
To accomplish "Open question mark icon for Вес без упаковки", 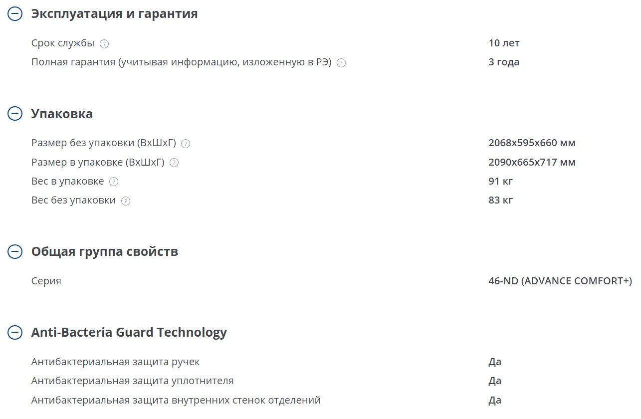I will click(126, 201).
